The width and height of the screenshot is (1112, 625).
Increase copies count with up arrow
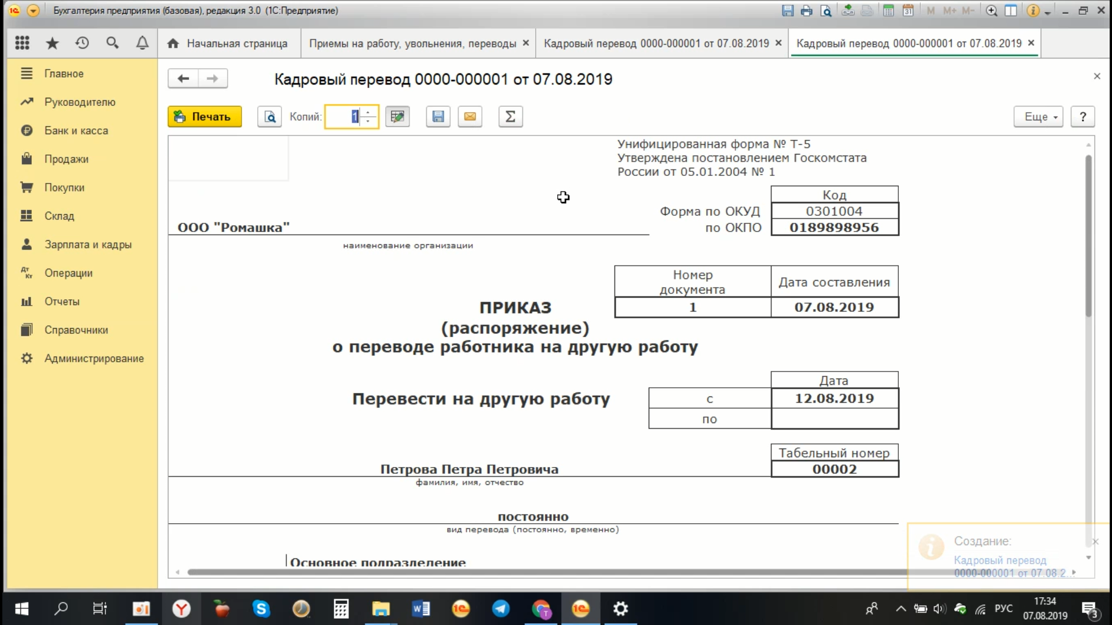pos(368,112)
